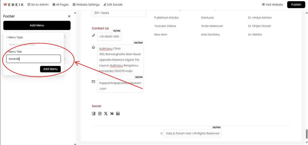This screenshot has width=308, height=145.
Task: Open the Menu Type dropdown
Action: pyautogui.click(x=33, y=45)
